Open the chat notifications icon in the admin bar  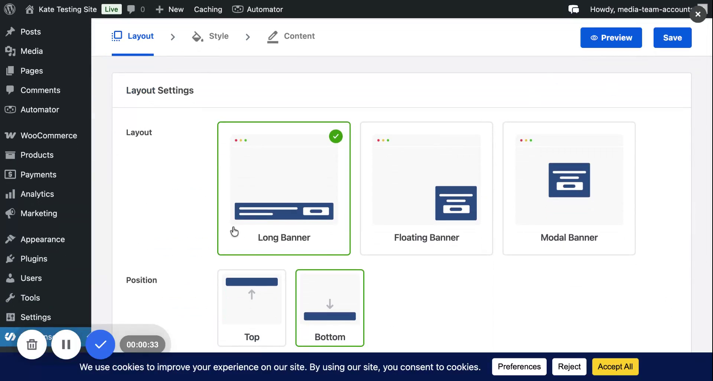click(573, 9)
